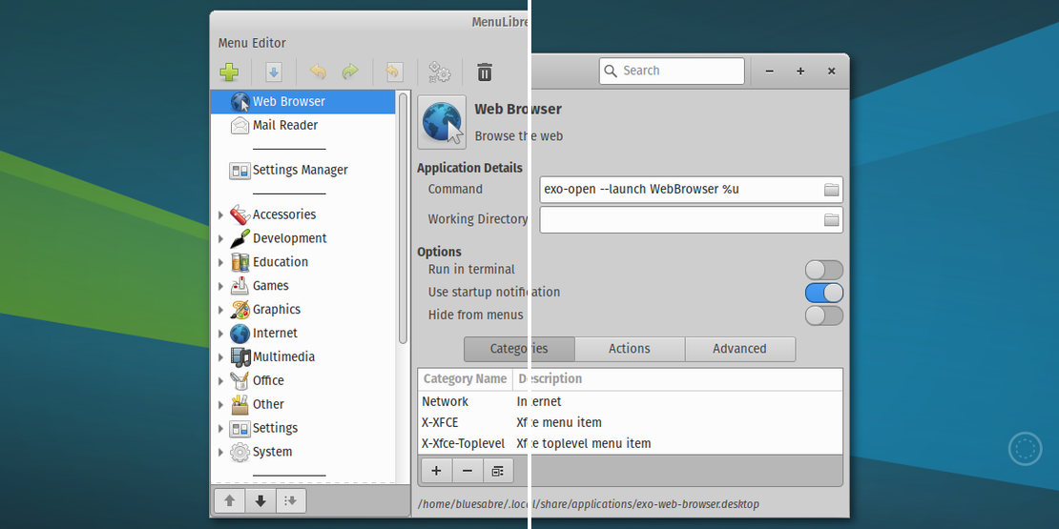Image resolution: width=1059 pixels, height=529 pixels.
Task: Click the Description column header
Action: coord(678,379)
